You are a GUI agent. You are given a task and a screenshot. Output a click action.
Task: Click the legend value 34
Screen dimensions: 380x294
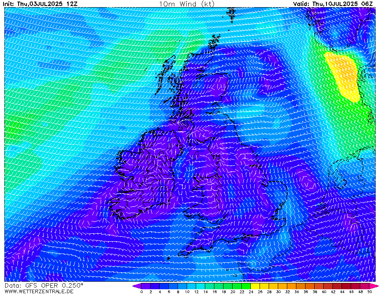pos(297,292)
